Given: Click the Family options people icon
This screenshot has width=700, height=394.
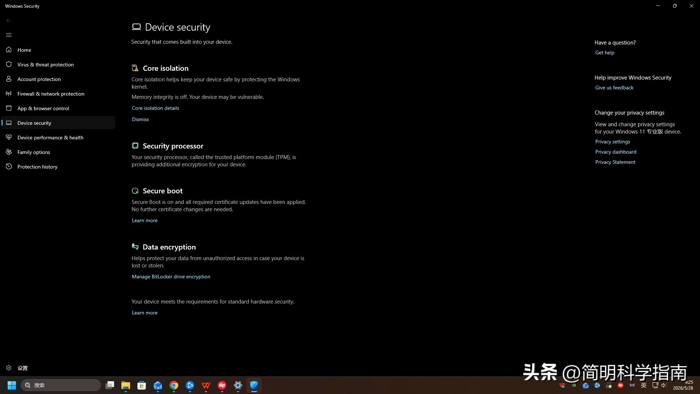Looking at the screenshot, I should tap(9, 152).
